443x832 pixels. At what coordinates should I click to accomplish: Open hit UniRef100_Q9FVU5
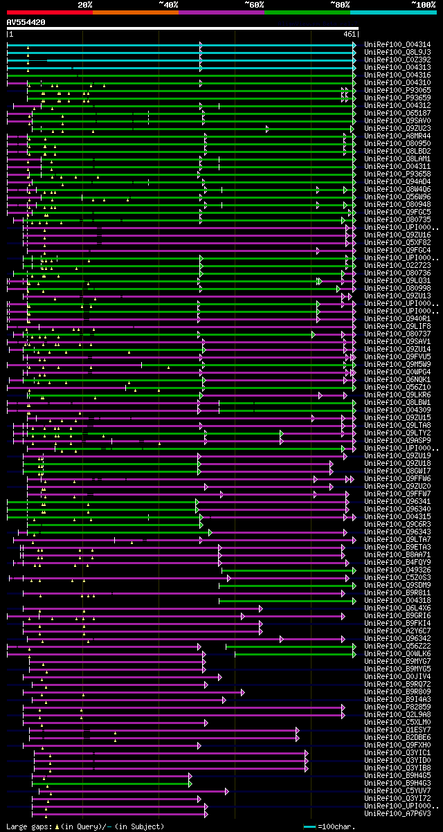(x=397, y=356)
